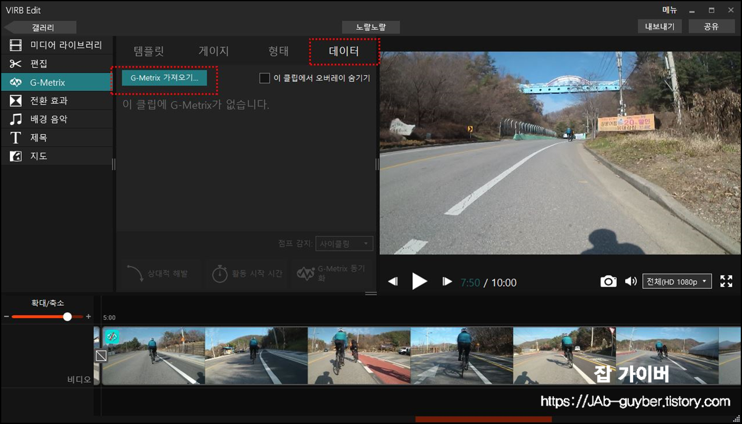
Task: Select first timeline thumbnail with G-Metrix badge
Action: point(154,356)
